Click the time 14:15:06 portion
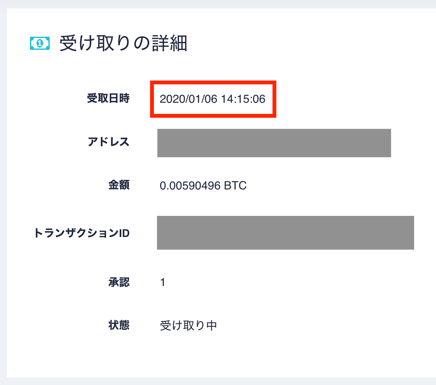 point(243,99)
